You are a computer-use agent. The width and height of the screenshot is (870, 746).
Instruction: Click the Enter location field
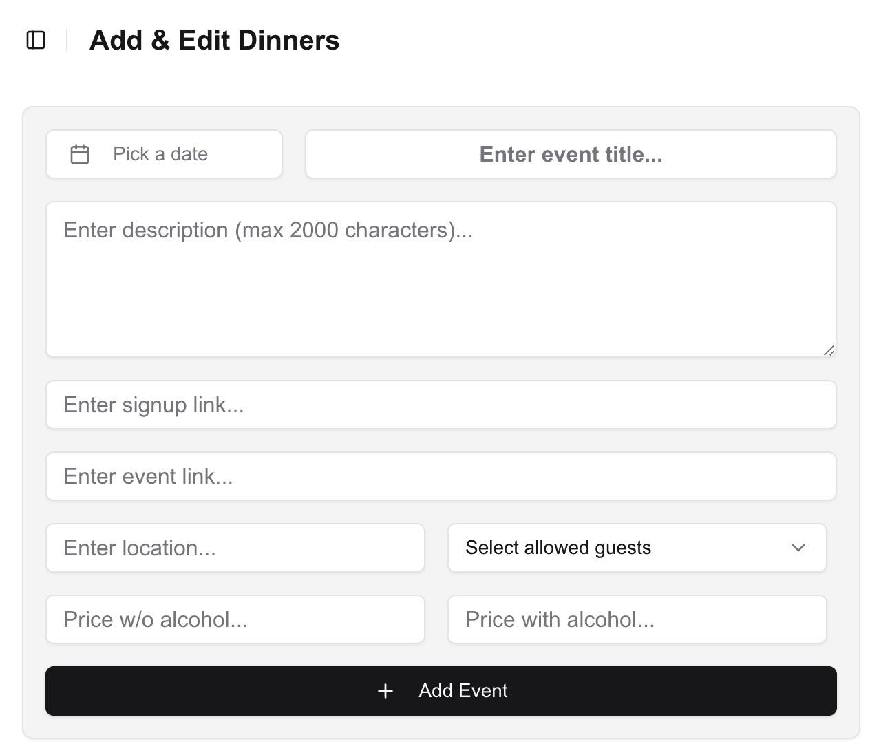pos(235,548)
